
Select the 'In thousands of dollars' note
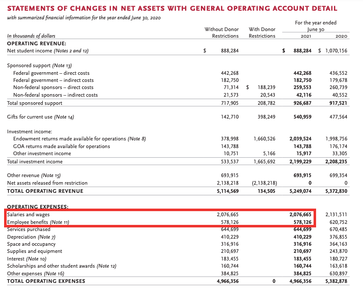pos(31,36)
